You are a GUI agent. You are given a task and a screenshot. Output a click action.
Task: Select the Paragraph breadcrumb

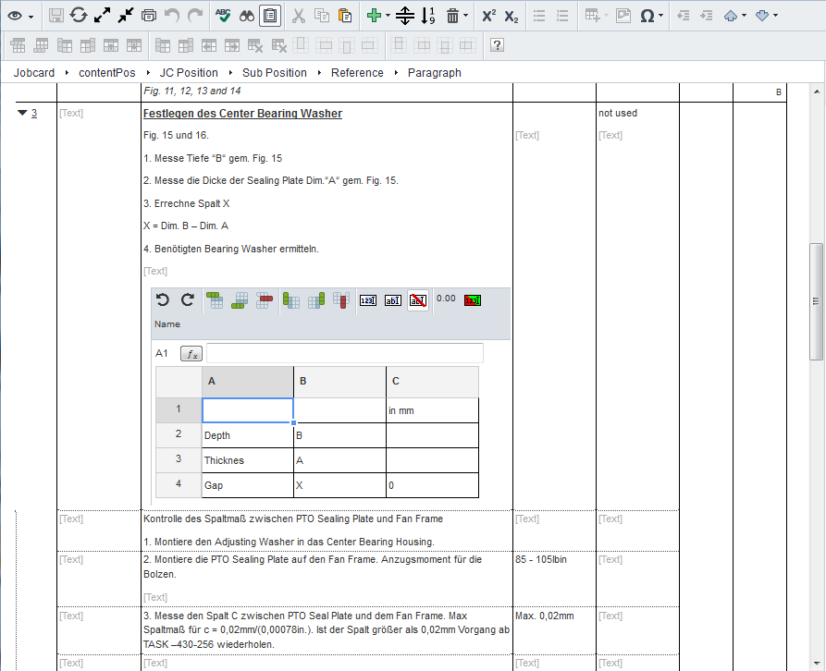tap(435, 73)
